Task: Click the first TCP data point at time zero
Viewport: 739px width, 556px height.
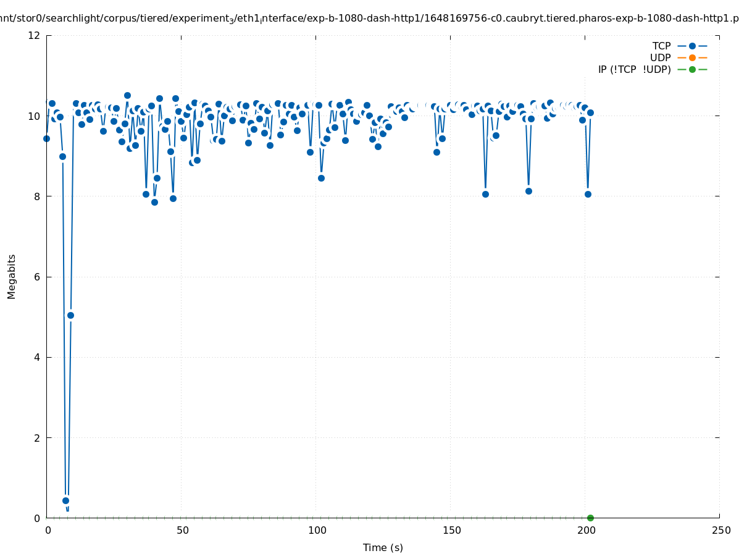Action: coord(46,138)
